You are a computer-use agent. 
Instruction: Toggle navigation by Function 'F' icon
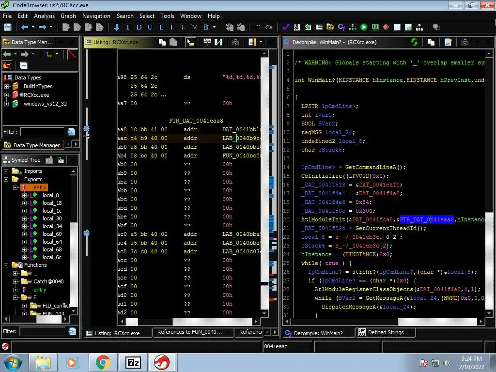tap(172, 27)
